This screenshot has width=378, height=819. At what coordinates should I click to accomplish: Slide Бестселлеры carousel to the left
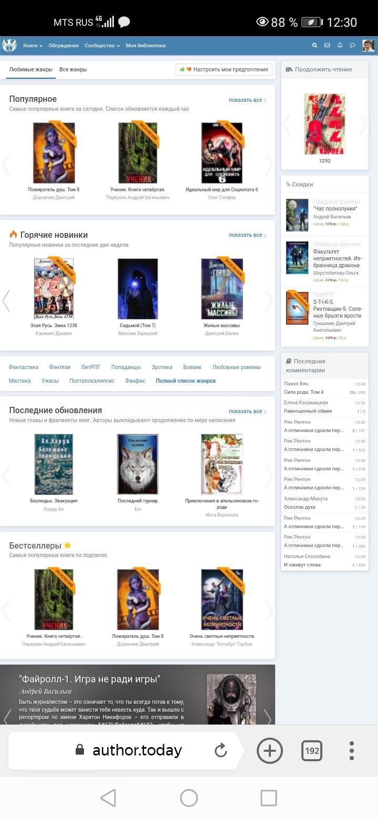point(6,611)
